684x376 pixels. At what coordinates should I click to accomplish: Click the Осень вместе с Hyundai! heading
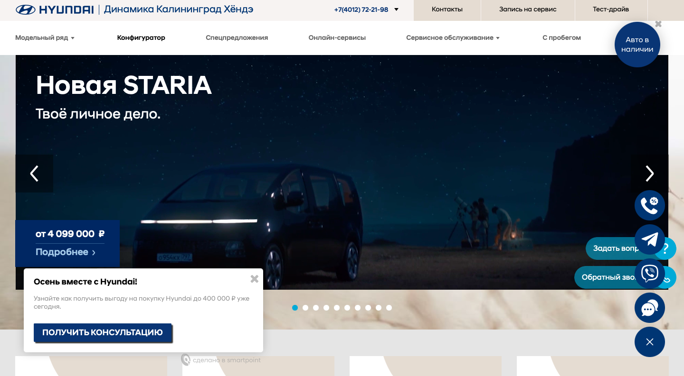pos(85,282)
